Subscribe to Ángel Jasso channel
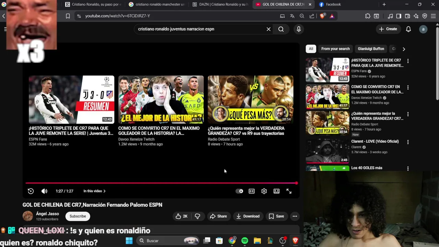 [x=78, y=216]
